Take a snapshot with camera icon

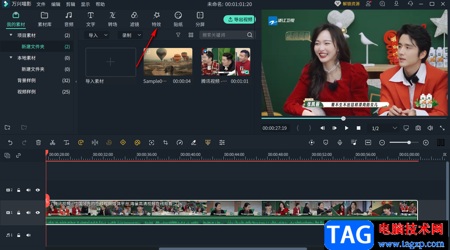tap(418, 128)
